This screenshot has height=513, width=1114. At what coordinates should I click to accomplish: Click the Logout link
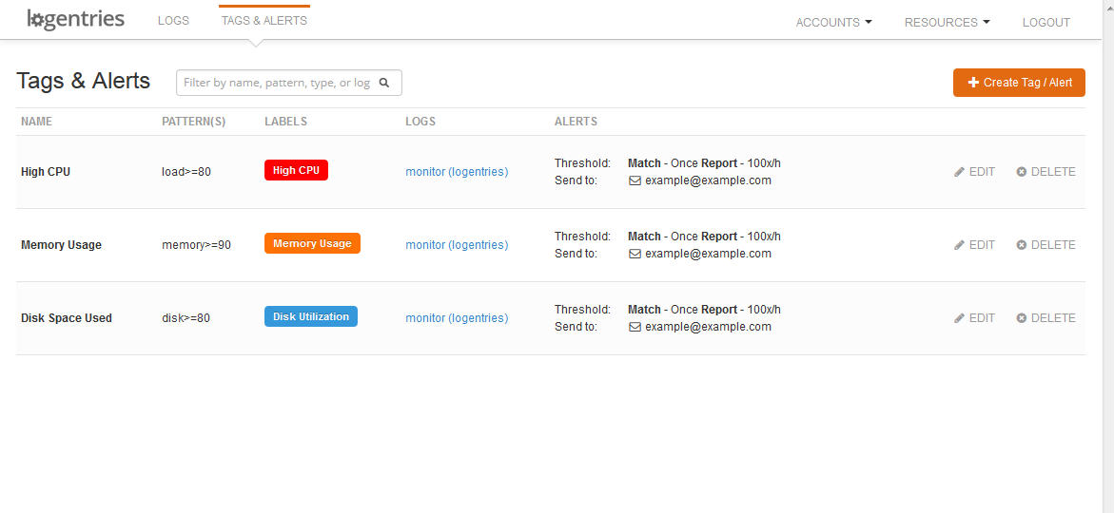pos(1046,23)
